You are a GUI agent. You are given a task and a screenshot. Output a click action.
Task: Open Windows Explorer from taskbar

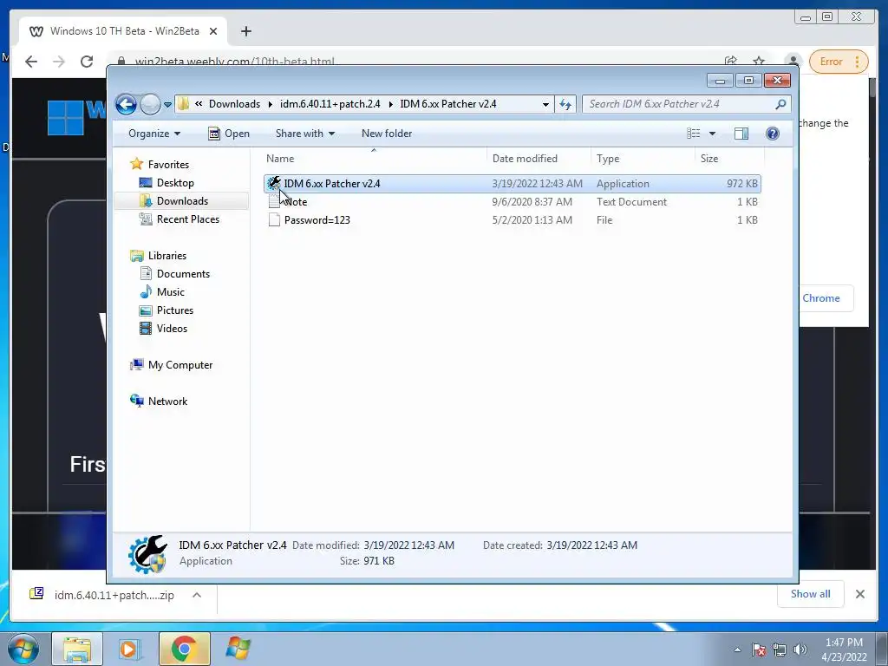coord(77,649)
